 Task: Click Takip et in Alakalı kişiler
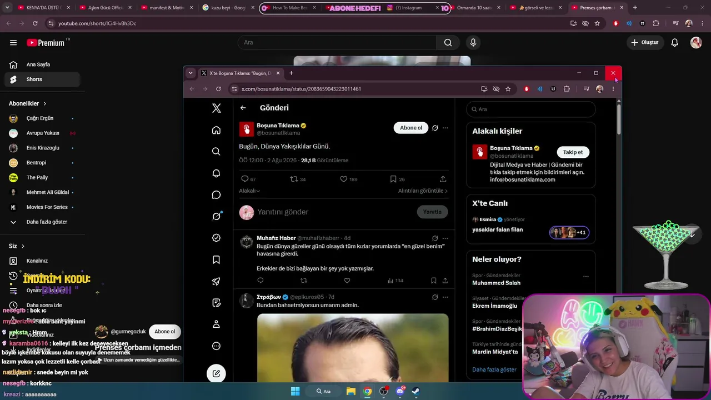point(573,152)
